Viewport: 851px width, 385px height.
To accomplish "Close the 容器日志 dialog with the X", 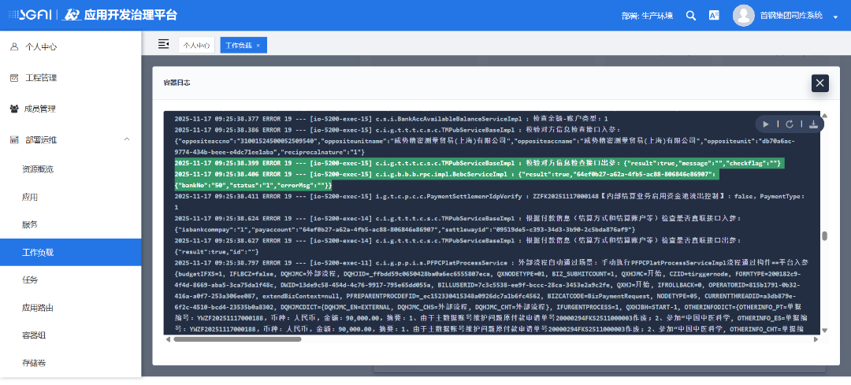I will pos(820,83).
